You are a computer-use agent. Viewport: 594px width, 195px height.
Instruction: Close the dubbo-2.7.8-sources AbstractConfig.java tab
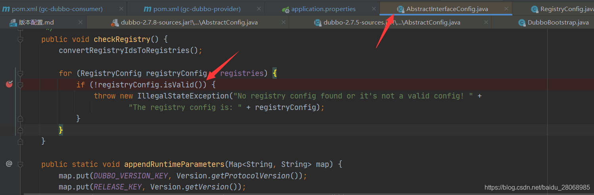pyautogui.click(x=283, y=23)
